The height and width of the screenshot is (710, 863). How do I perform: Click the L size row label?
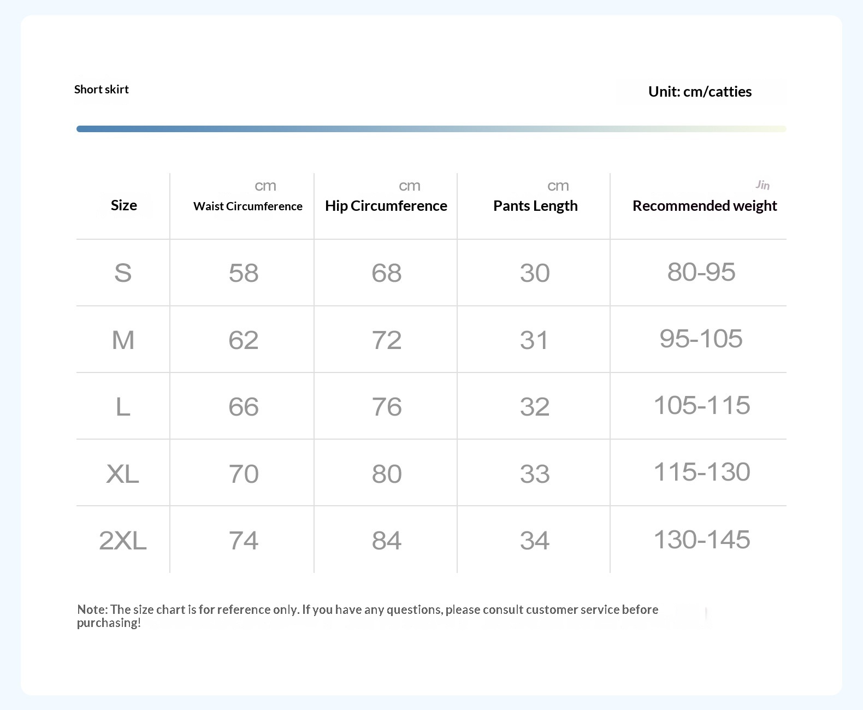tap(123, 406)
